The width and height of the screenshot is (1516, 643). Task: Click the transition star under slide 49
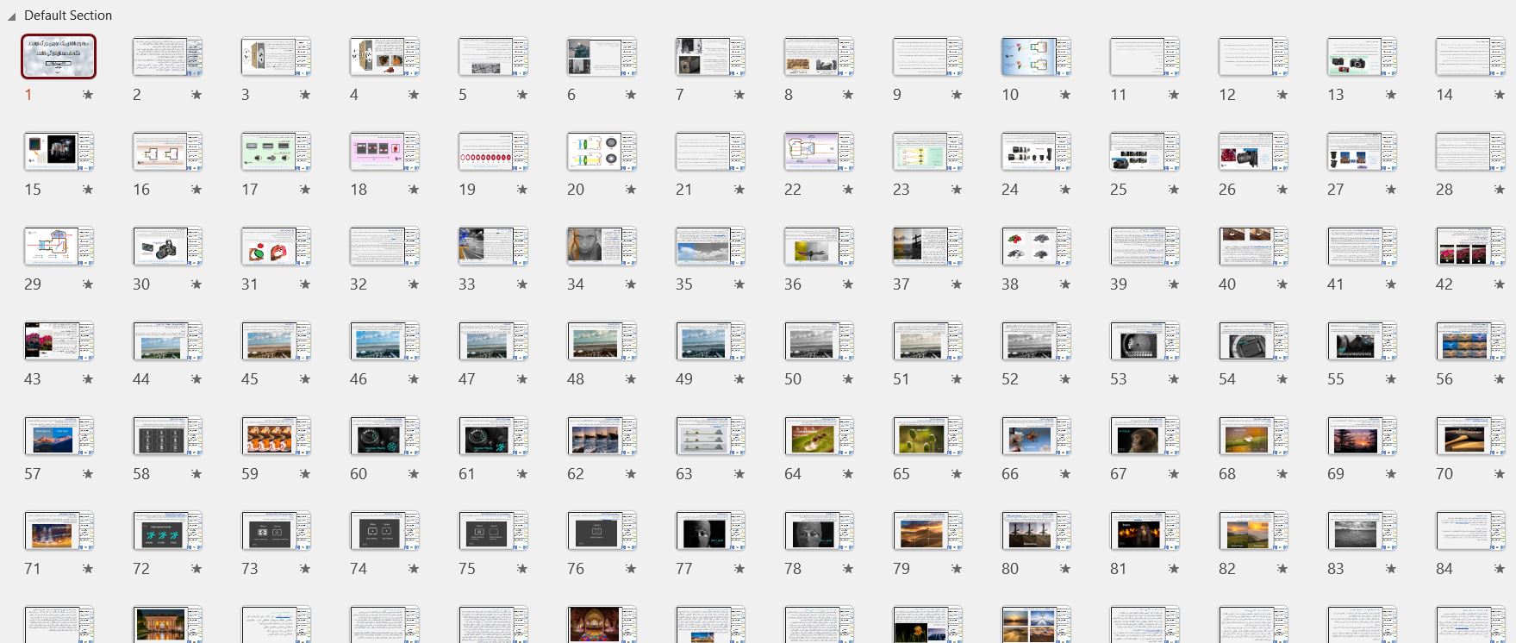(x=739, y=379)
